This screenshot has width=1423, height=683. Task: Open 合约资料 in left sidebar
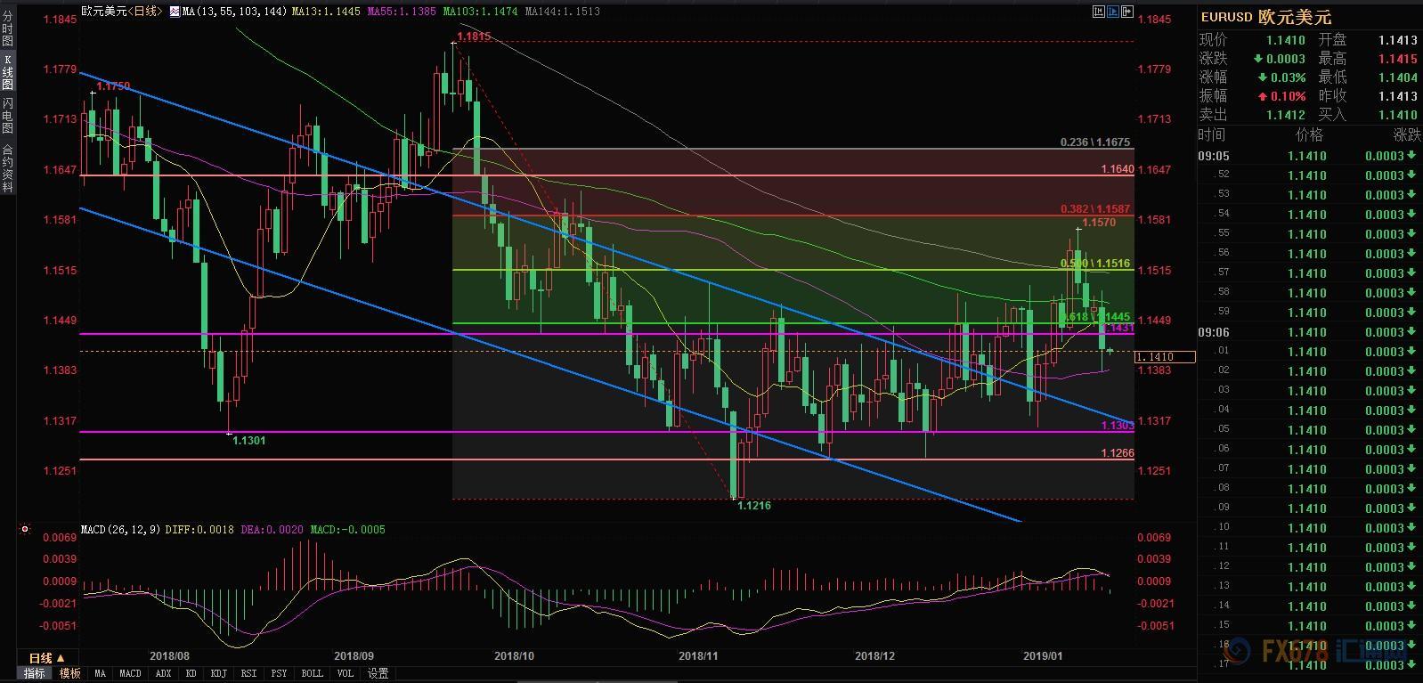click(x=7, y=168)
